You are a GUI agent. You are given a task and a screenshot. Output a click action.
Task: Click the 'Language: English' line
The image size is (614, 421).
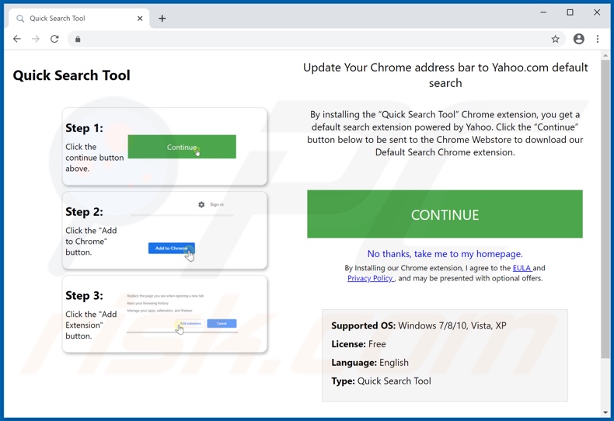(370, 363)
